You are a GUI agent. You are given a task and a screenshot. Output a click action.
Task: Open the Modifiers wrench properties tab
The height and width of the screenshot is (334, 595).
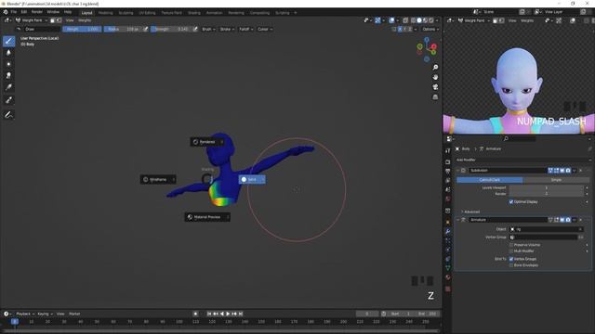coord(448,231)
